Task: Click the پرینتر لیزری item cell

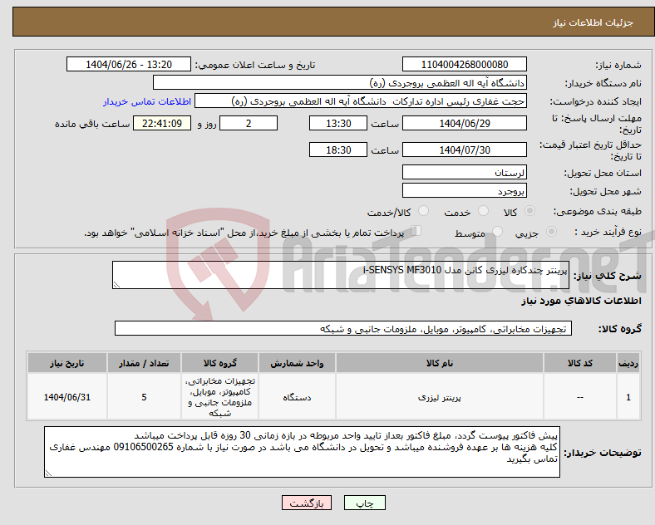Action: click(440, 397)
